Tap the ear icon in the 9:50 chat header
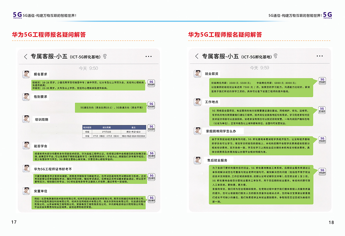 (x=105, y=57)
